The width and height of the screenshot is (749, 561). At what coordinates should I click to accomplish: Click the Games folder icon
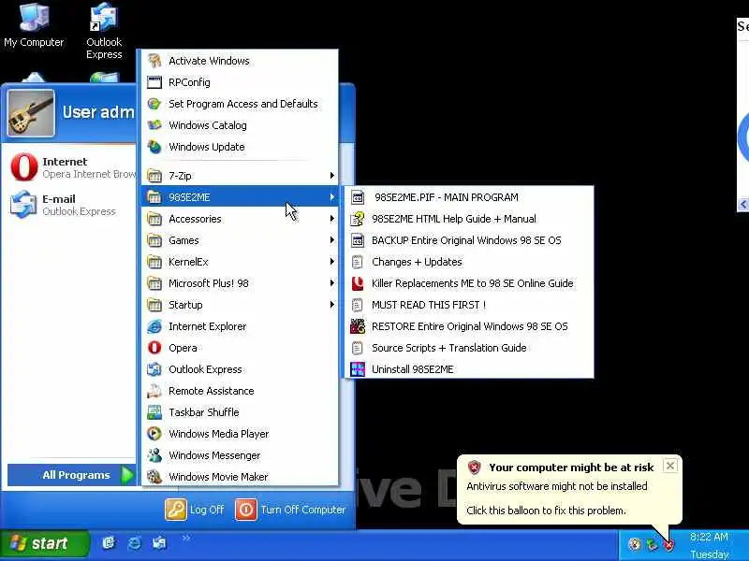154,240
